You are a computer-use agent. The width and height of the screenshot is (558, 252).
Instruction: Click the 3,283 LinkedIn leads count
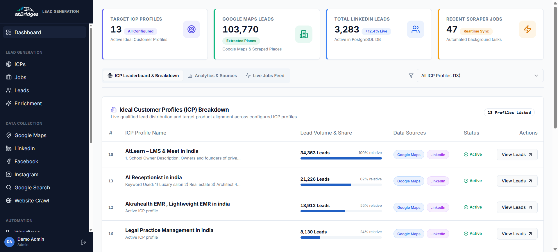click(347, 30)
